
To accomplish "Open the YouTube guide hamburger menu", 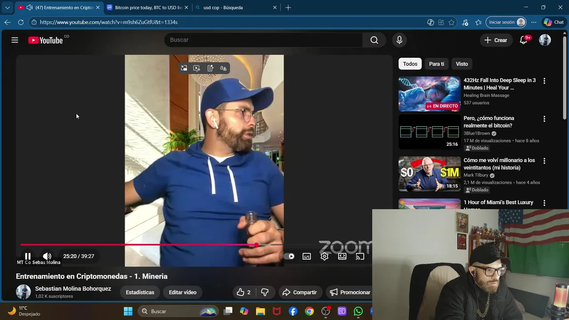I will point(15,40).
